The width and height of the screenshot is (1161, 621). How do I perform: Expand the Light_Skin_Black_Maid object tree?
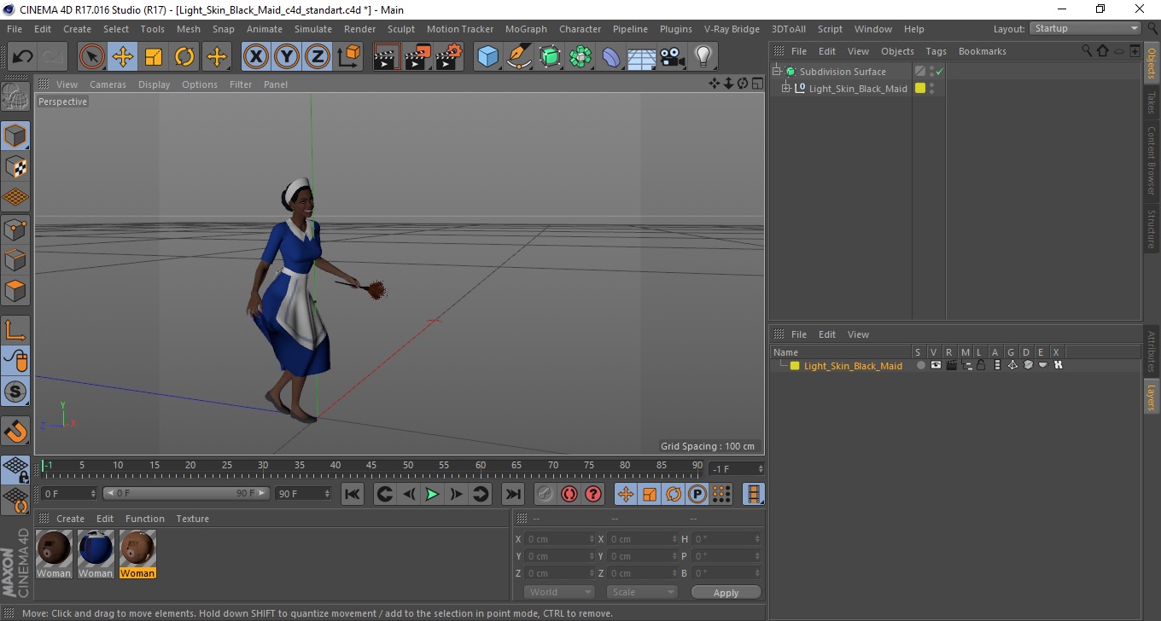tap(786, 88)
